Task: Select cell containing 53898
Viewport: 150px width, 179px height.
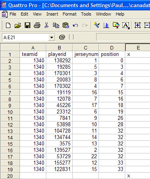Action: pyautogui.click(x=59, y=125)
